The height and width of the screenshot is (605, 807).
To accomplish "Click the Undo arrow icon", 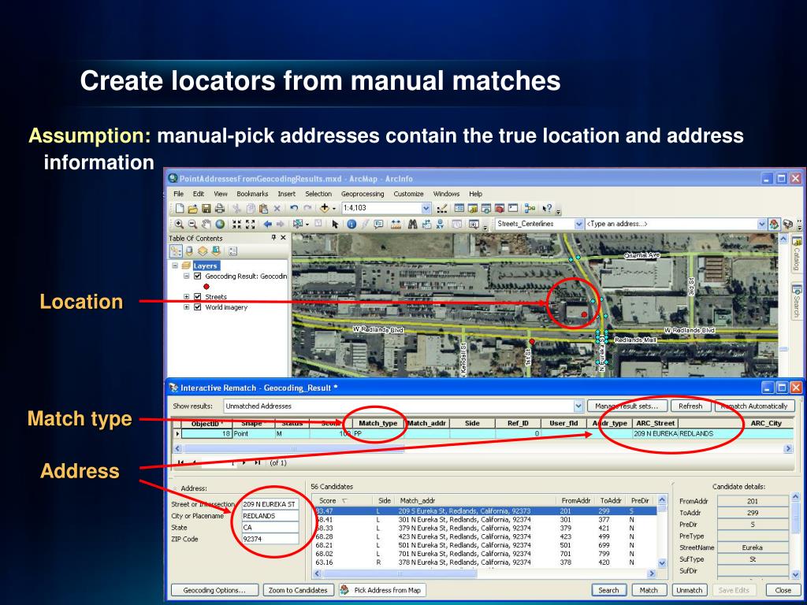I will [x=294, y=208].
